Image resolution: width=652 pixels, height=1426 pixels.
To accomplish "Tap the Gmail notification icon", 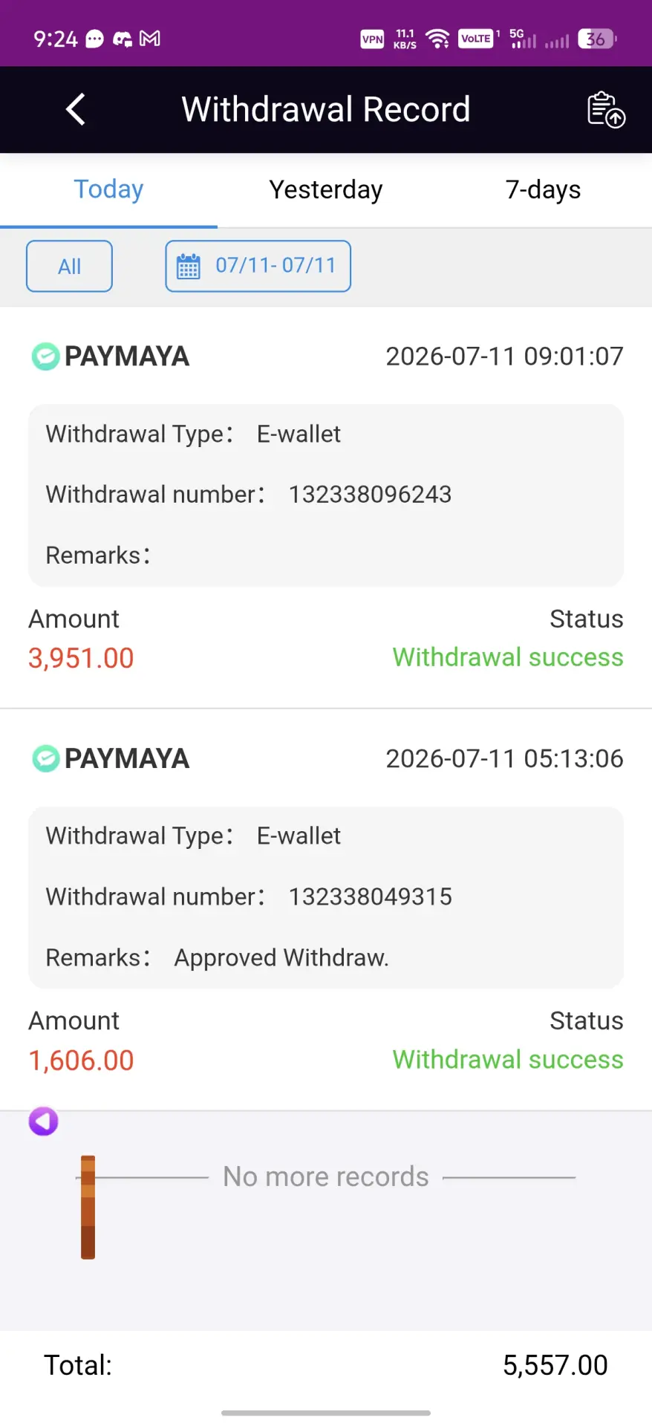I will click(150, 39).
